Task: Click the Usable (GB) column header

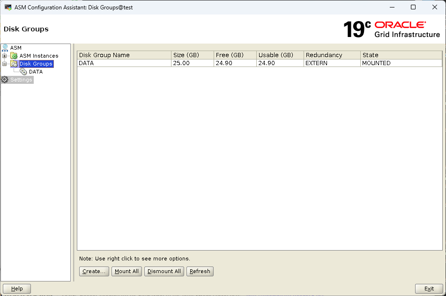Action: click(280, 55)
